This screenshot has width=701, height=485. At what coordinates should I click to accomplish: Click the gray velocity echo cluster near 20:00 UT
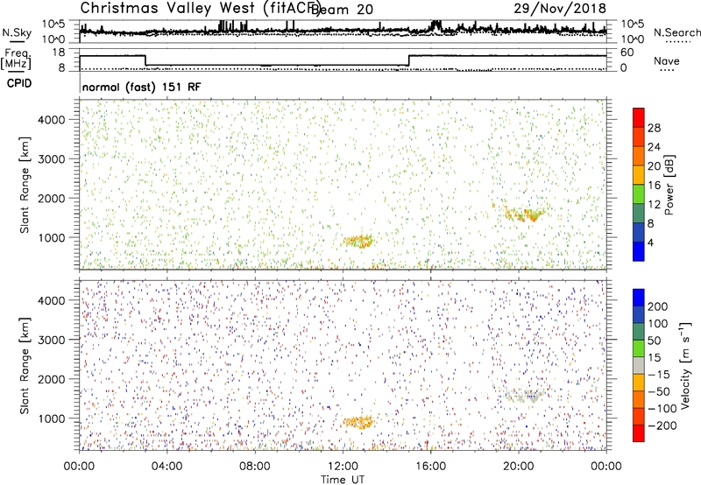[x=524, y=395]
